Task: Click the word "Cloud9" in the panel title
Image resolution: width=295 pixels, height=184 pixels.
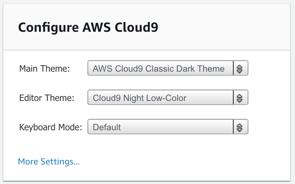Action: pyautogui.click(x=136, y=27)
